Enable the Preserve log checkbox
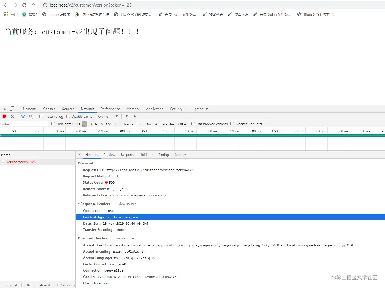 coord(41,116)
